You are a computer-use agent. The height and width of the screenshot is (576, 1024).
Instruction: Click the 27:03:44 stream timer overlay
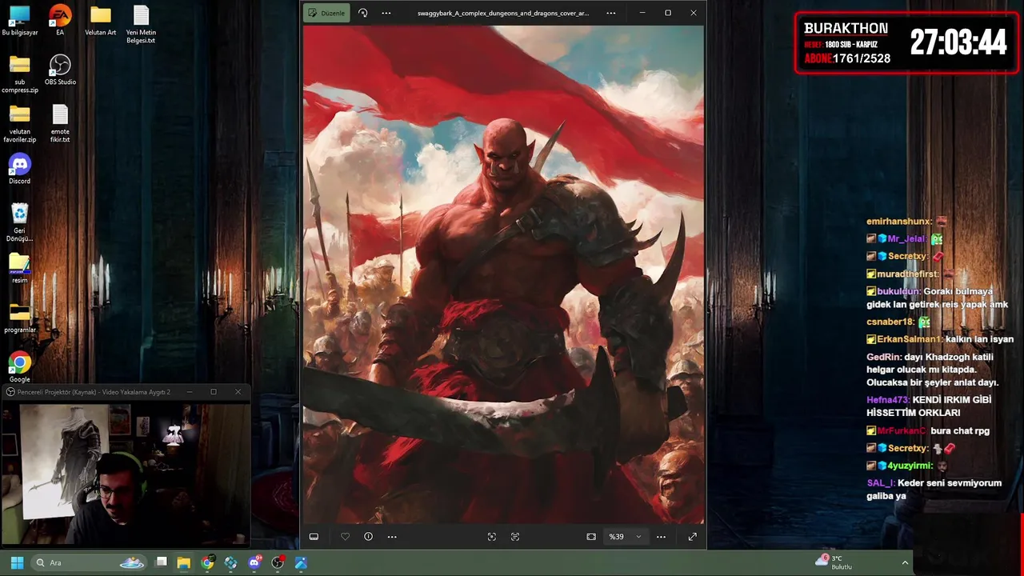[x=958, y=43]
